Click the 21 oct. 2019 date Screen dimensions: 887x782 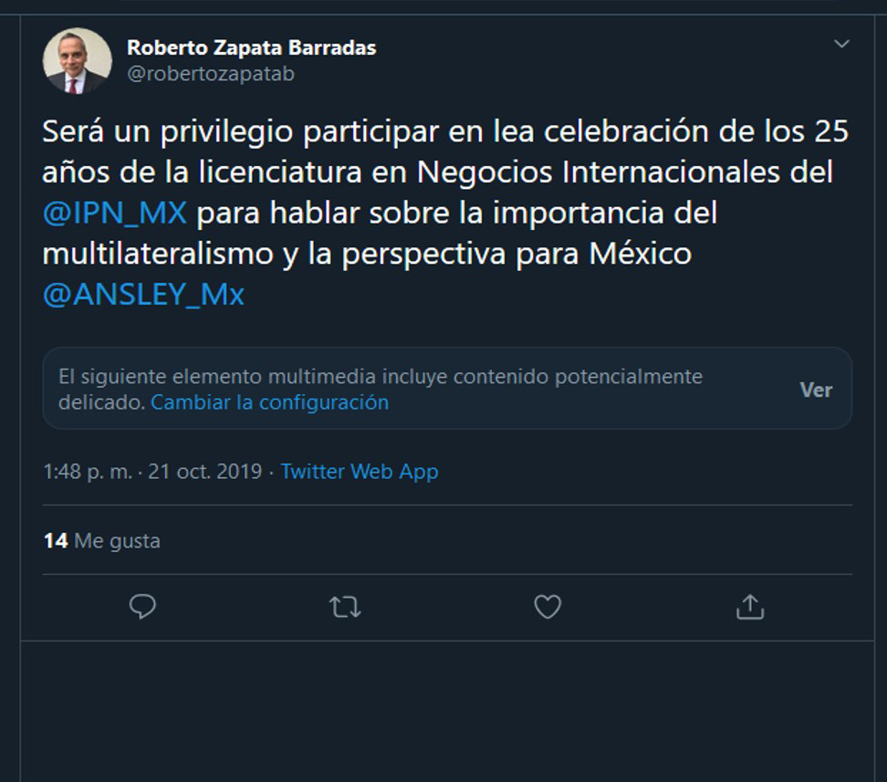[x=205, y=472]
